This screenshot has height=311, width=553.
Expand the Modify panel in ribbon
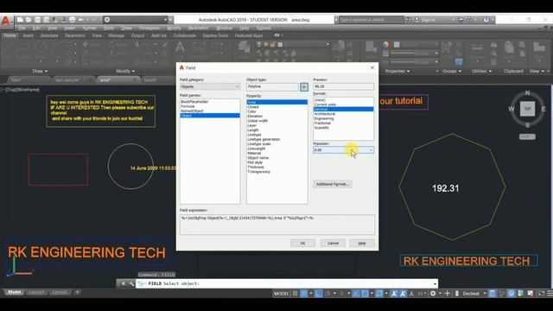pyautogui.click(x=125, y=71)
